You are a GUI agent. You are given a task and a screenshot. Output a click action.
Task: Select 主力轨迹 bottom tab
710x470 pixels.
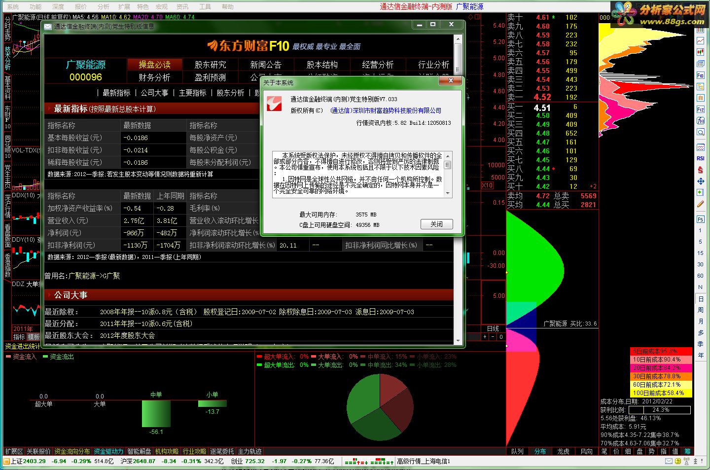tap(249, 451)
